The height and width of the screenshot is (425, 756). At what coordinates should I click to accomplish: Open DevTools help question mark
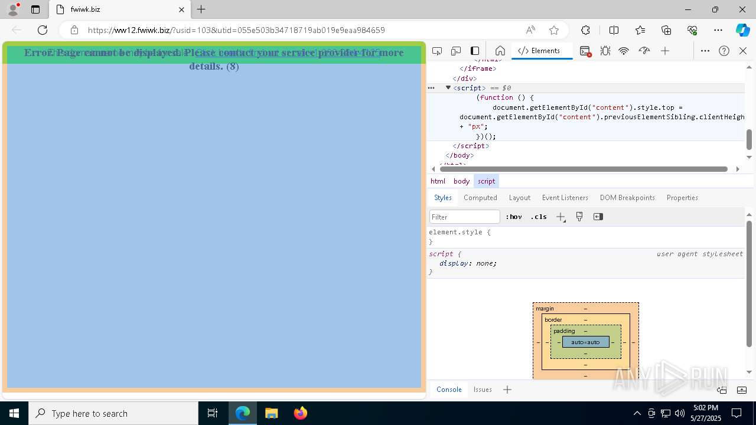coord(724,51)
